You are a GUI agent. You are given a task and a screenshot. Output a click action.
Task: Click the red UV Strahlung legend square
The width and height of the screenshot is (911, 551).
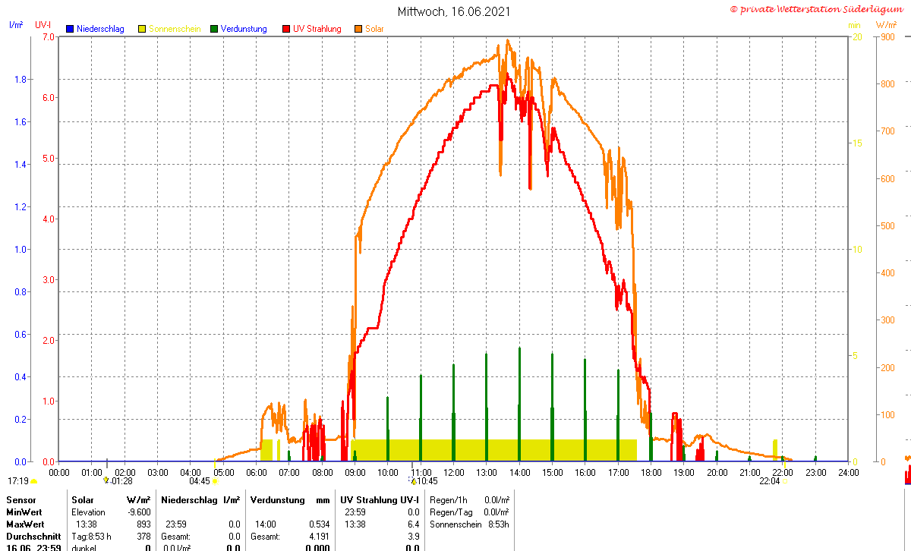[286, 29]
